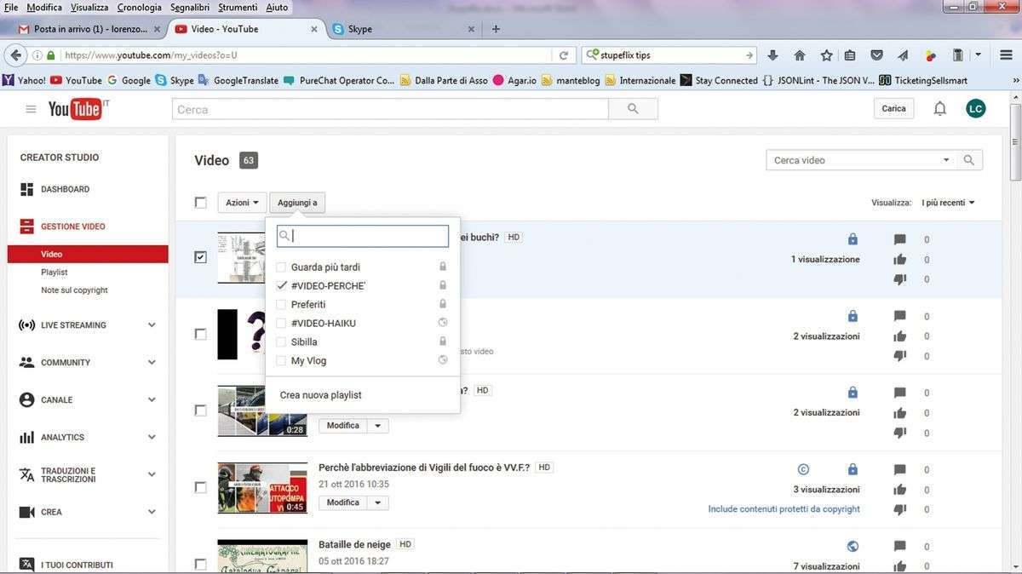Screen dimensions: 1022x574
Task: Reload the page with the refresh icon
Action: tap(563, 55)
